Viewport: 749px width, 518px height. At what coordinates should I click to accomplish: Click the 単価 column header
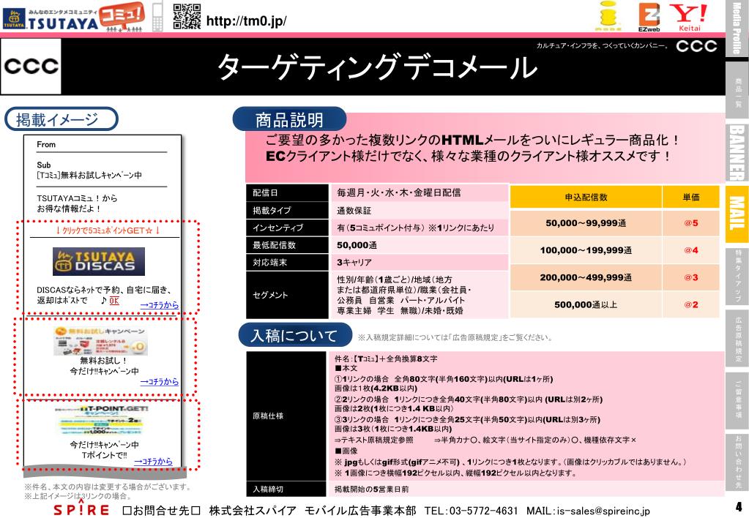[x=690, y=197]
